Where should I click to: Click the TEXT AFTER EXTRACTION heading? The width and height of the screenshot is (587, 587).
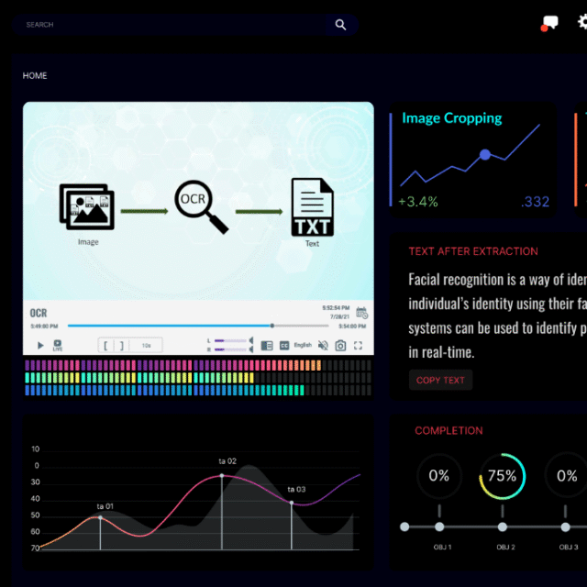click(473, 251)
